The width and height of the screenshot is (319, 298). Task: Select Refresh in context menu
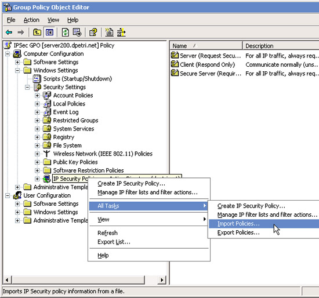(148, 232)
